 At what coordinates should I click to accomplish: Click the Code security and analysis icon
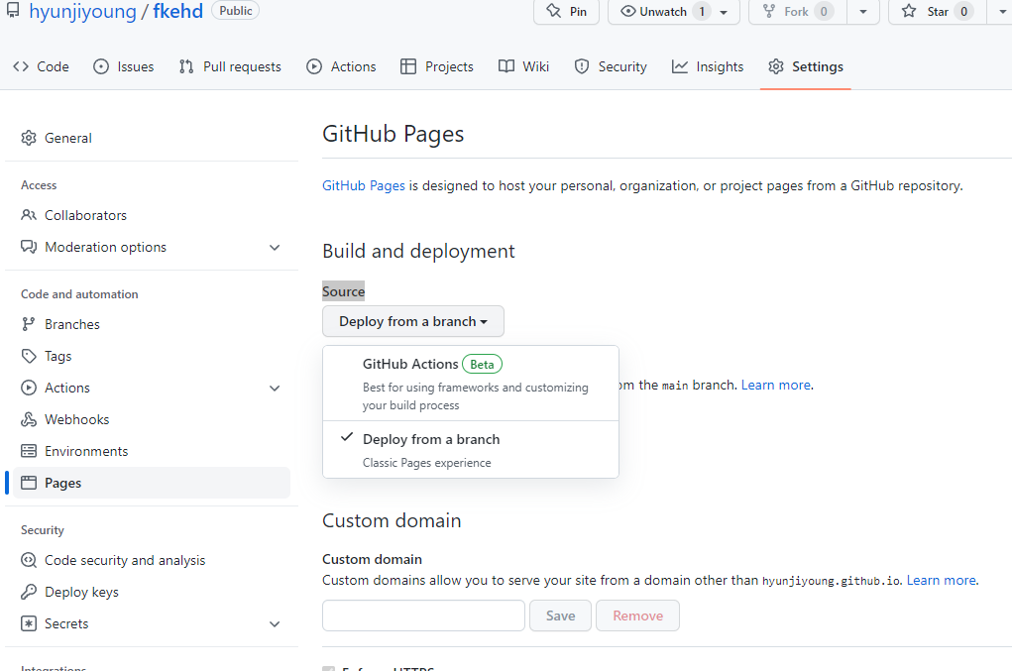[x=29, y=560]
